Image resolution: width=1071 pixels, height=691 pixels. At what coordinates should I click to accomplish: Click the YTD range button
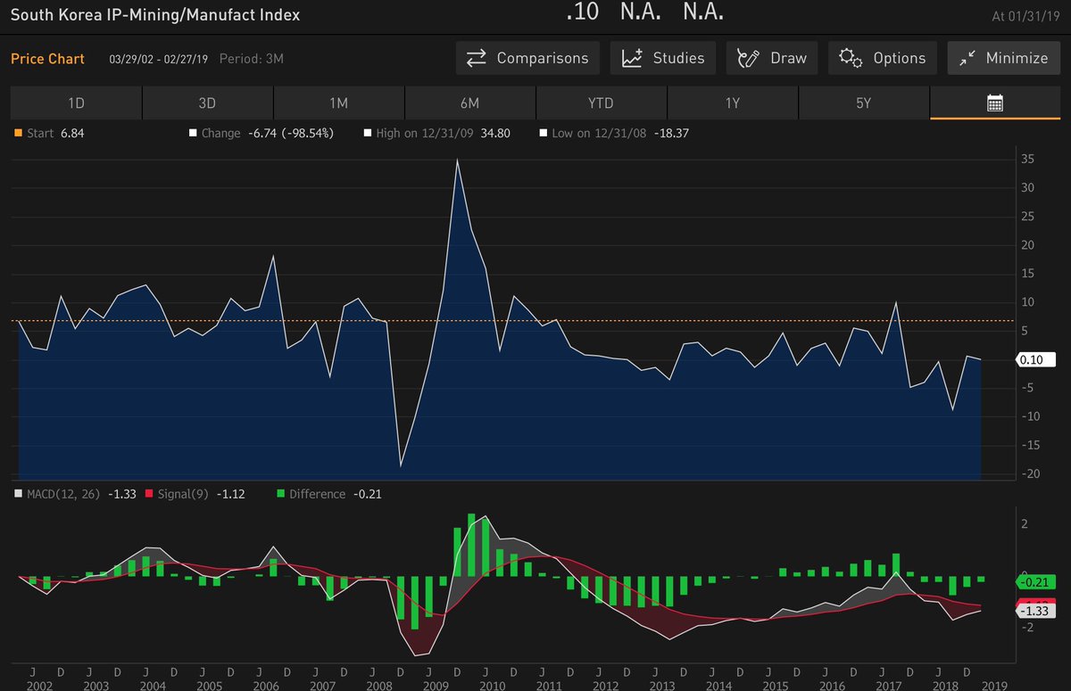tap(601, 103)
